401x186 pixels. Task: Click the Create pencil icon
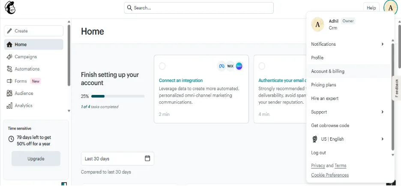coord(9,31)
